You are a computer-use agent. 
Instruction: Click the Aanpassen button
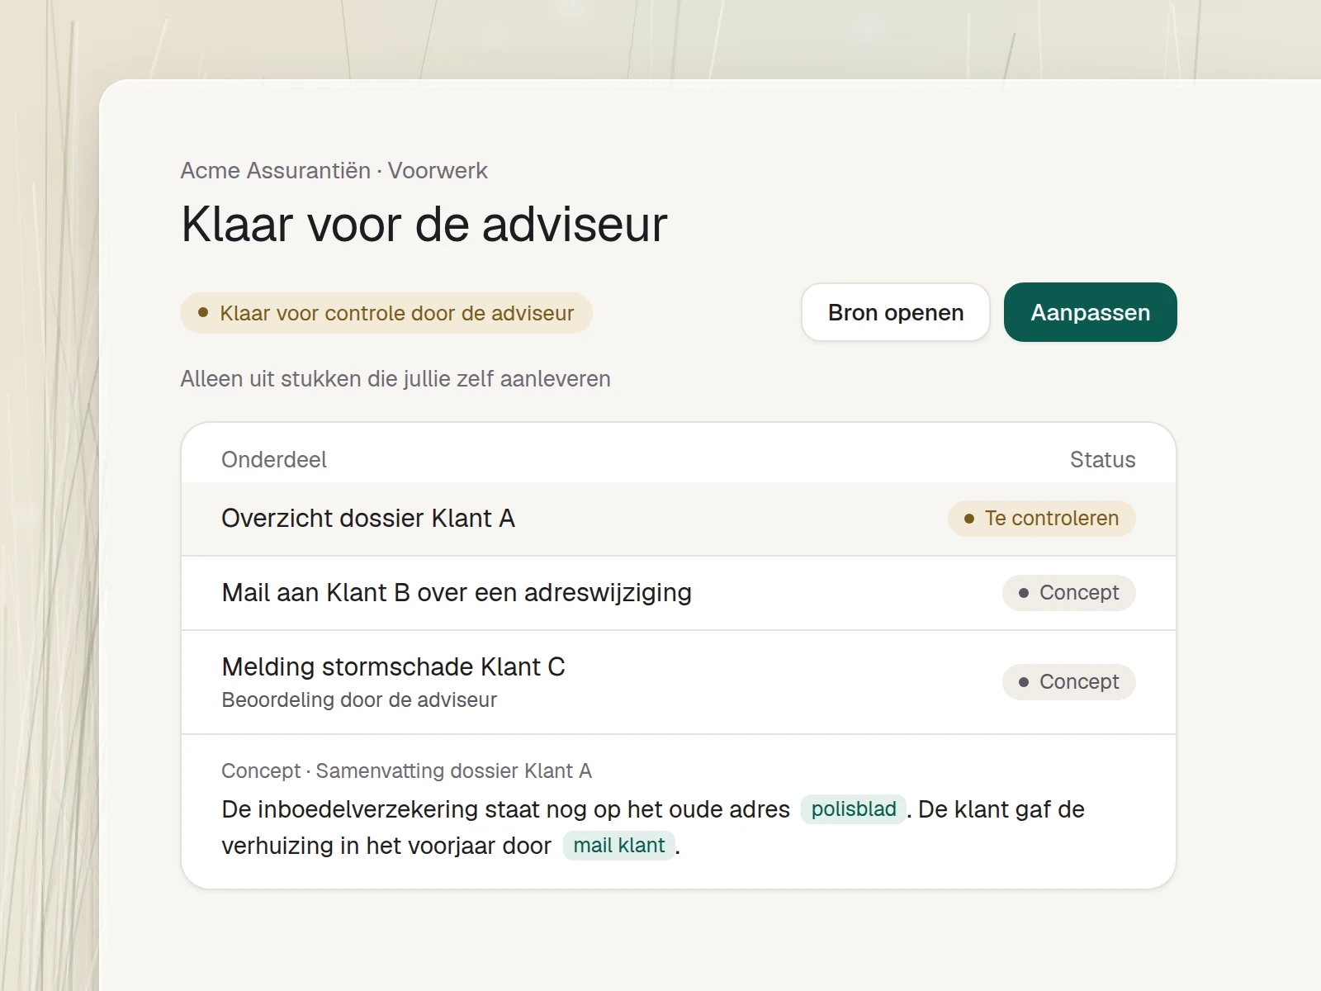(1090, 312)
